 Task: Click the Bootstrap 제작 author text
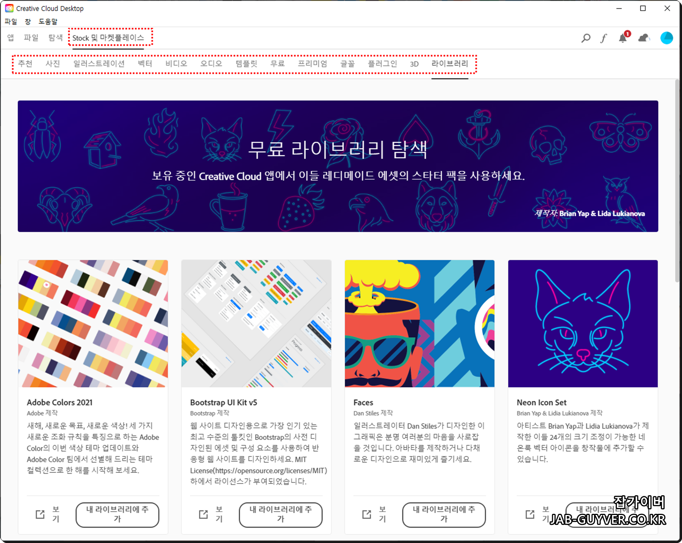click(210, 413)
